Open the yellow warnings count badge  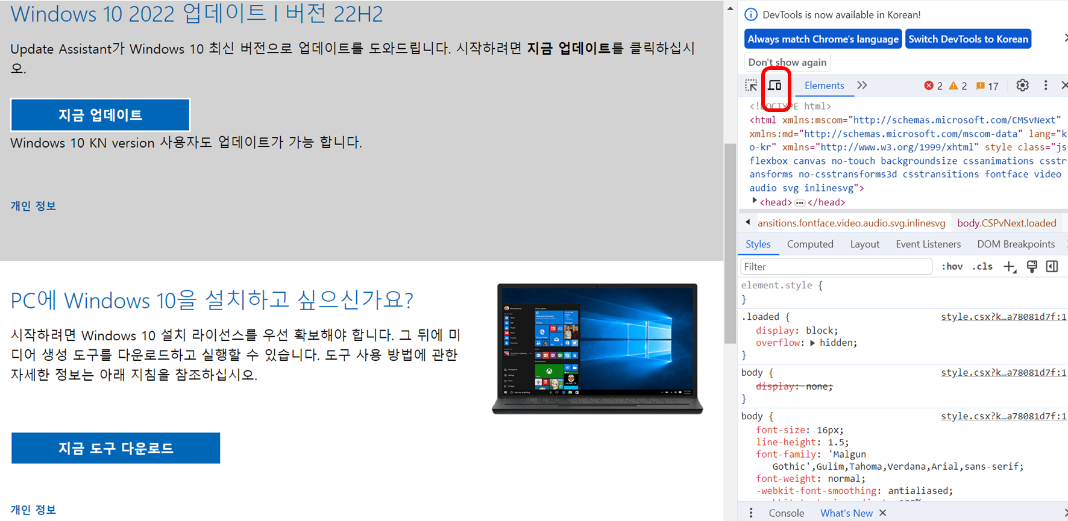click(958, 86)
